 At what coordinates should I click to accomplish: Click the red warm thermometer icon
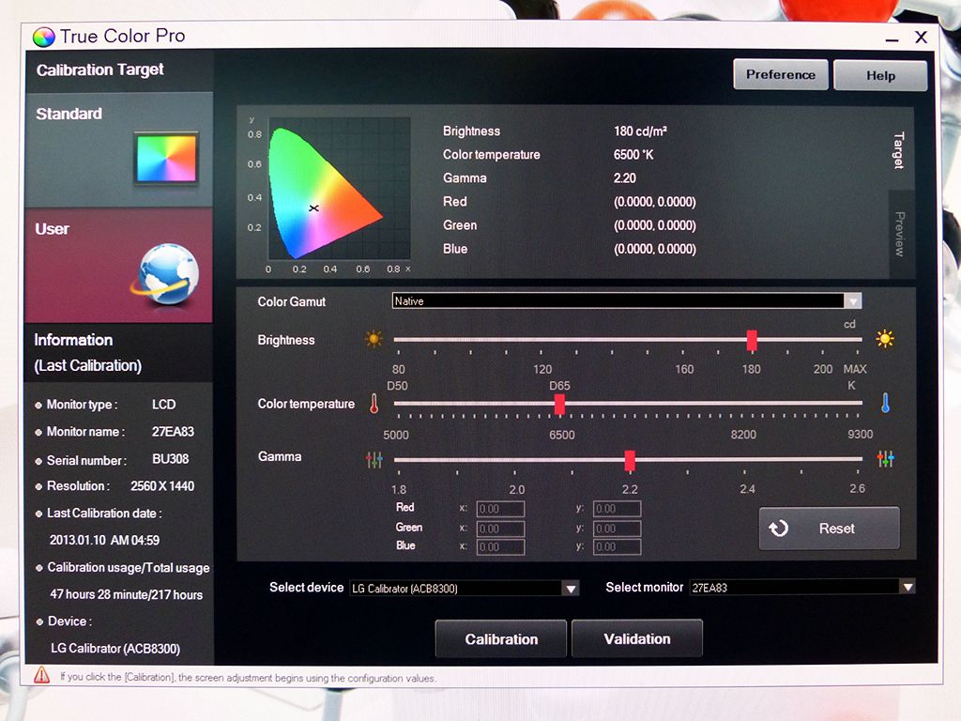click(x=374, y=404)
